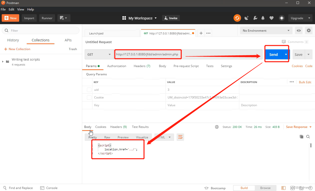Click the globe network icon near Status
The height and width of the screenshot is (191, 315).
(x=217, y=127)
